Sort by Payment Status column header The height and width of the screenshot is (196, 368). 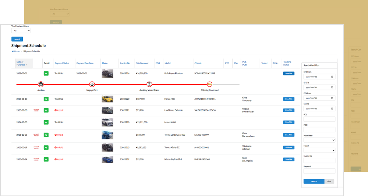62,63
